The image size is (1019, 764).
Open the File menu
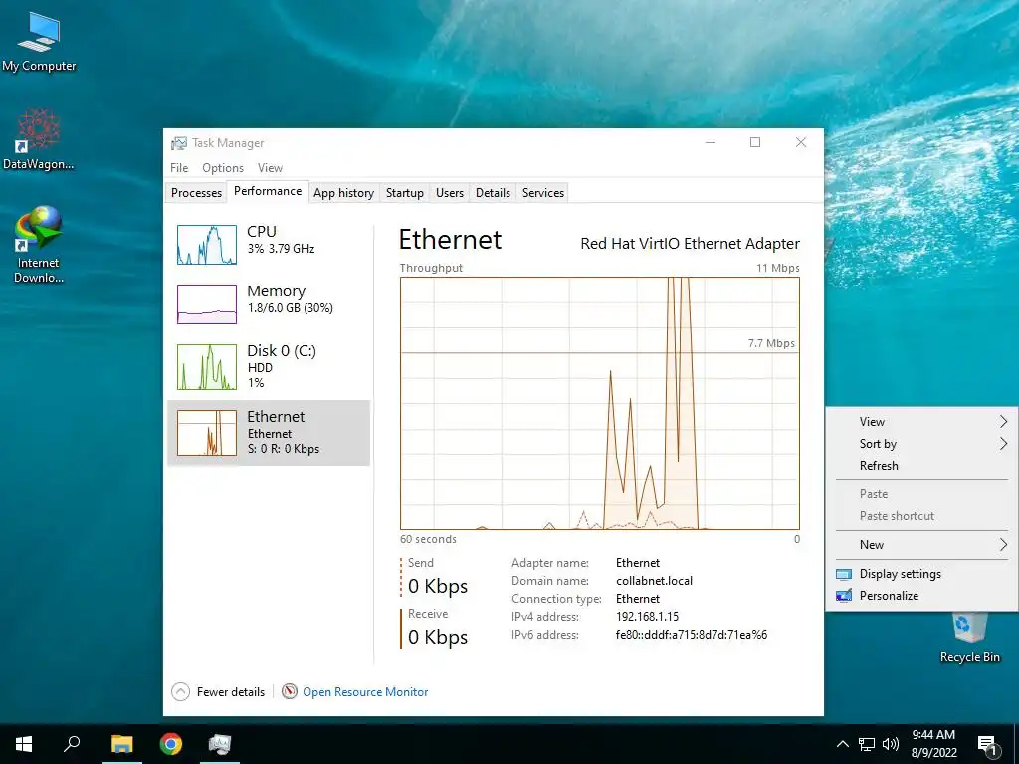pos(179,167)
